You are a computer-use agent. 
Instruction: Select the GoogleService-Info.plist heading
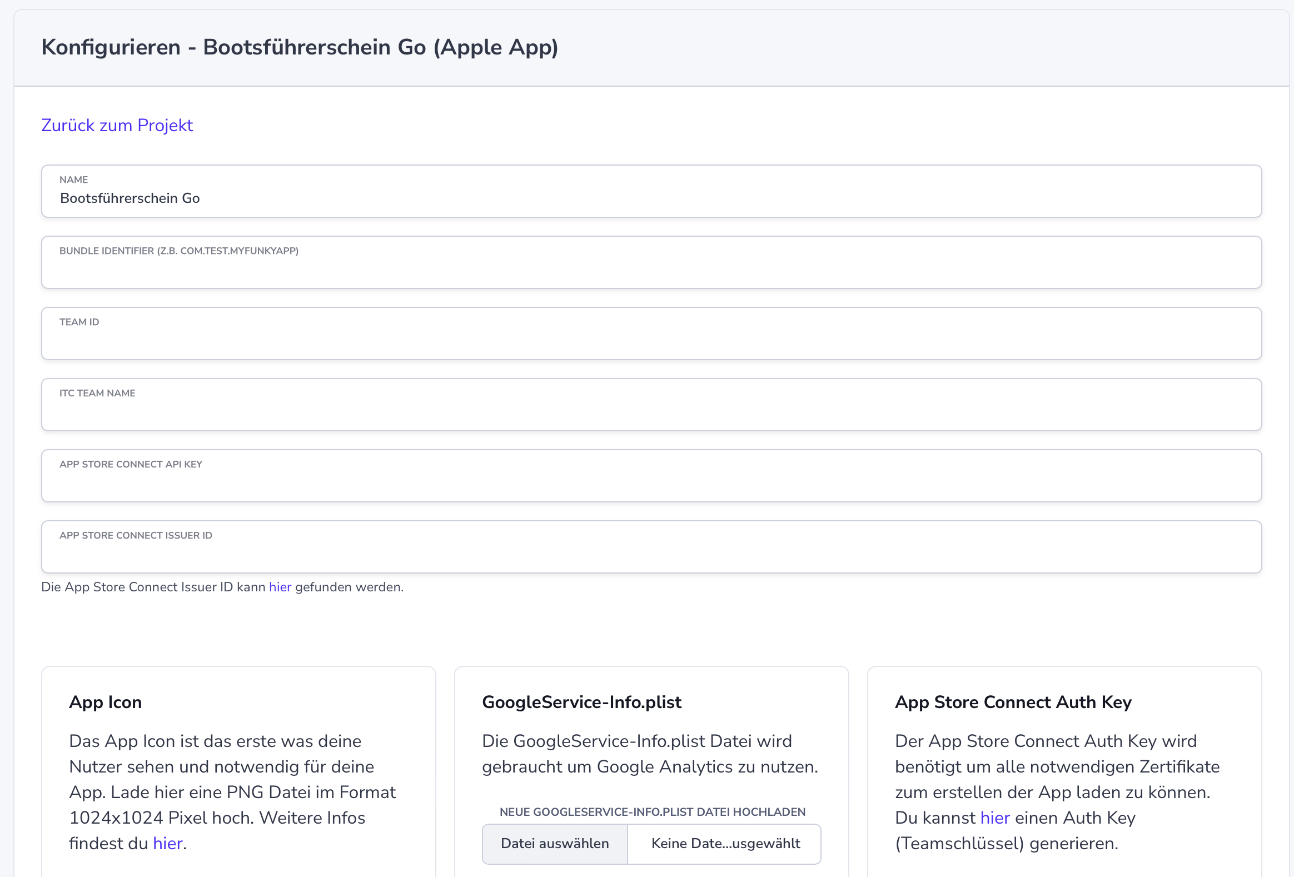coord(581,702)
